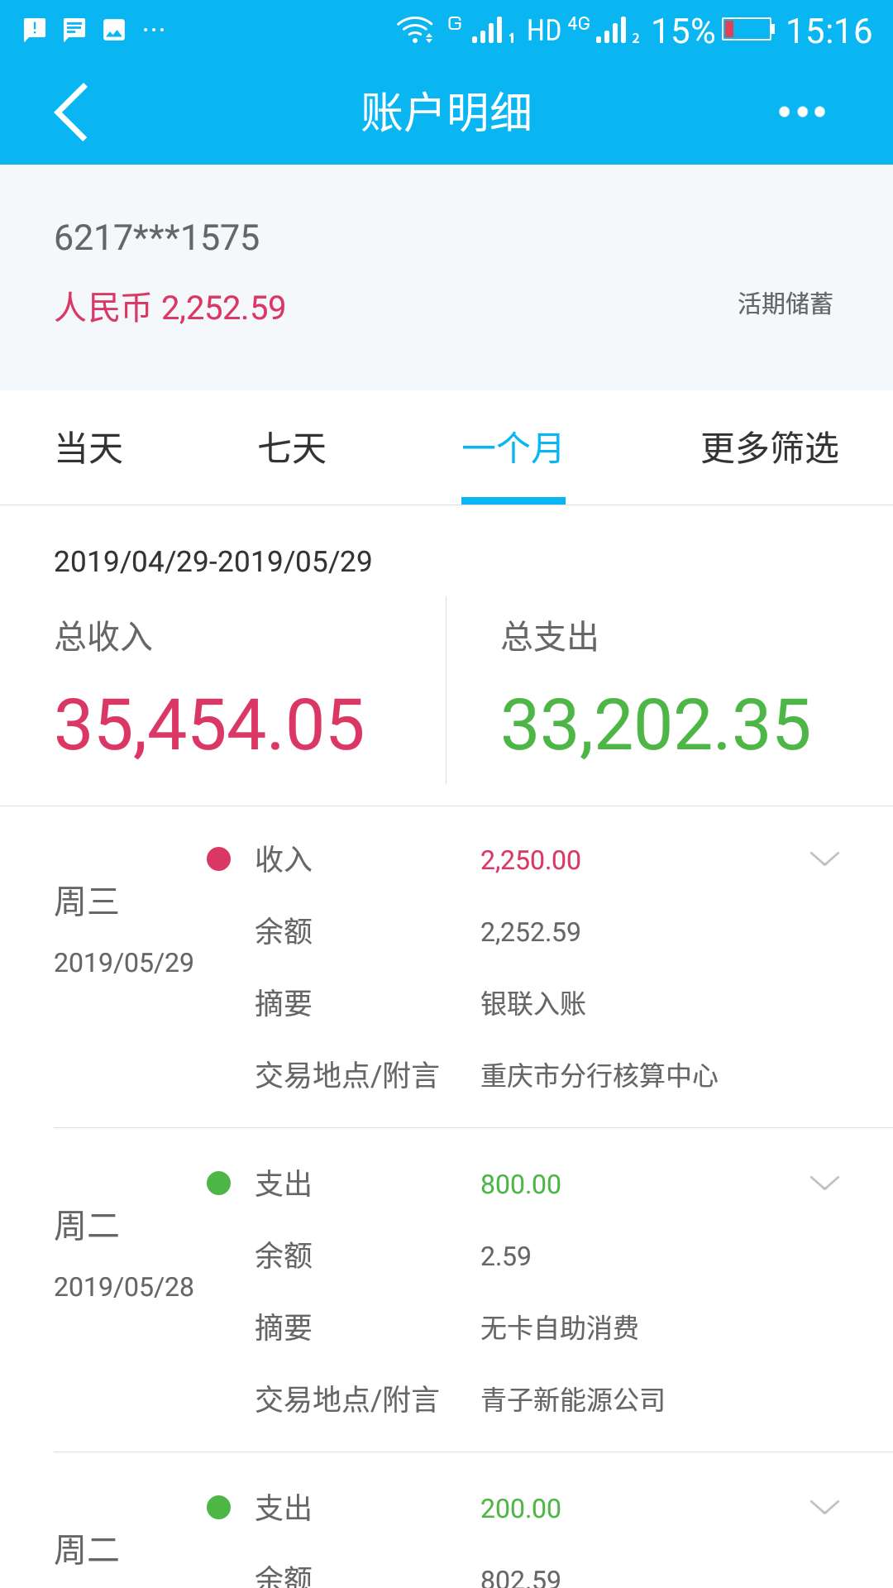The image size is (893, 1588).
Task: Expand the 200.00 expense transaction details
Action: (824, 1508)
